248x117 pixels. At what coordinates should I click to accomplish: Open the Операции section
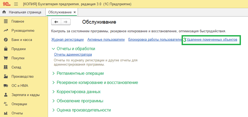pyautogui.click(x=19, y=104)
